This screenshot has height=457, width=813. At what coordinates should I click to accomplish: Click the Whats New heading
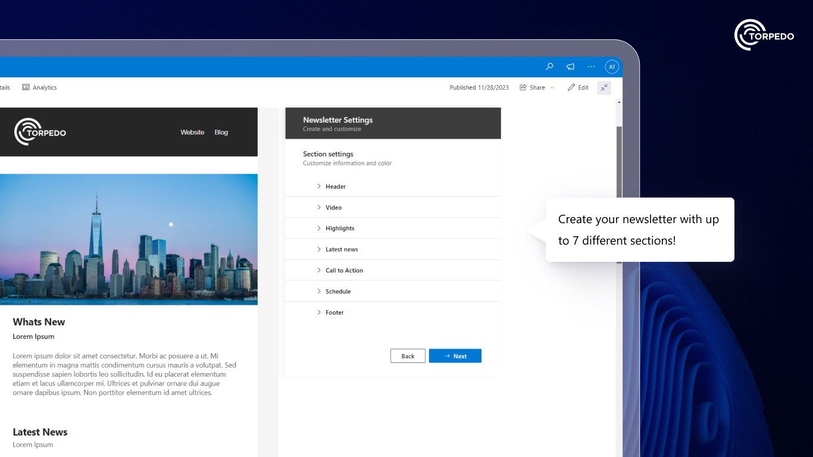(39, 322)
